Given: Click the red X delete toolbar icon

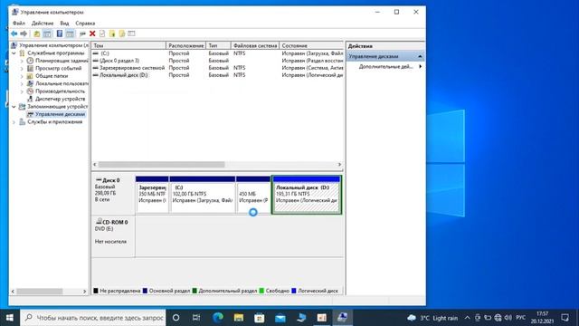Looking at the screenshot, I should pos(92,34).
